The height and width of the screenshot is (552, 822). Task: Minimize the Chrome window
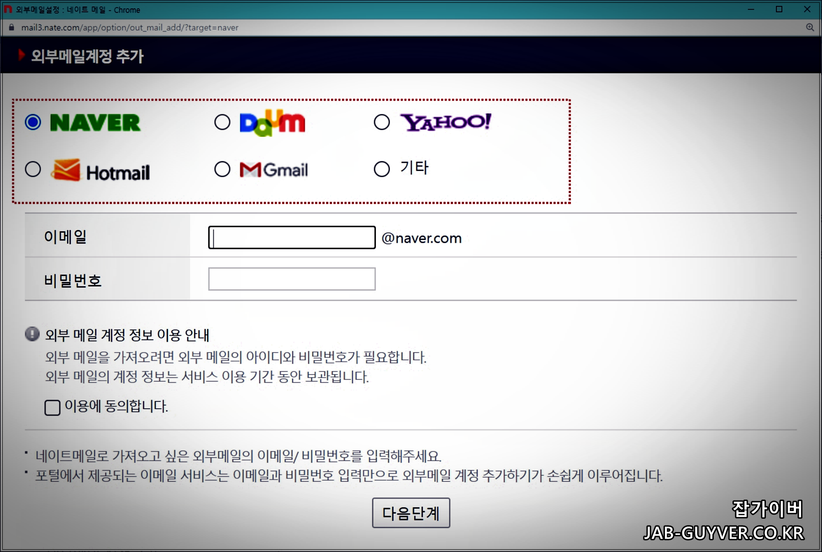click(x=751, y=9)
